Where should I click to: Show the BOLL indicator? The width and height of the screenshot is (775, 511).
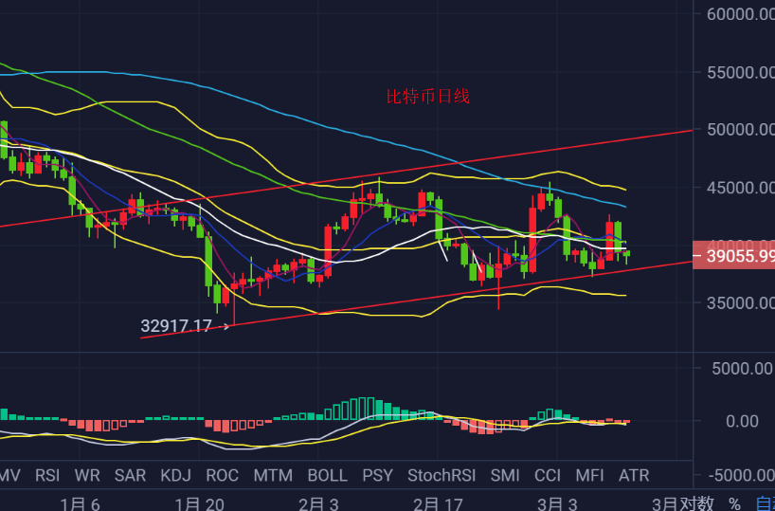tap(327, 475)
